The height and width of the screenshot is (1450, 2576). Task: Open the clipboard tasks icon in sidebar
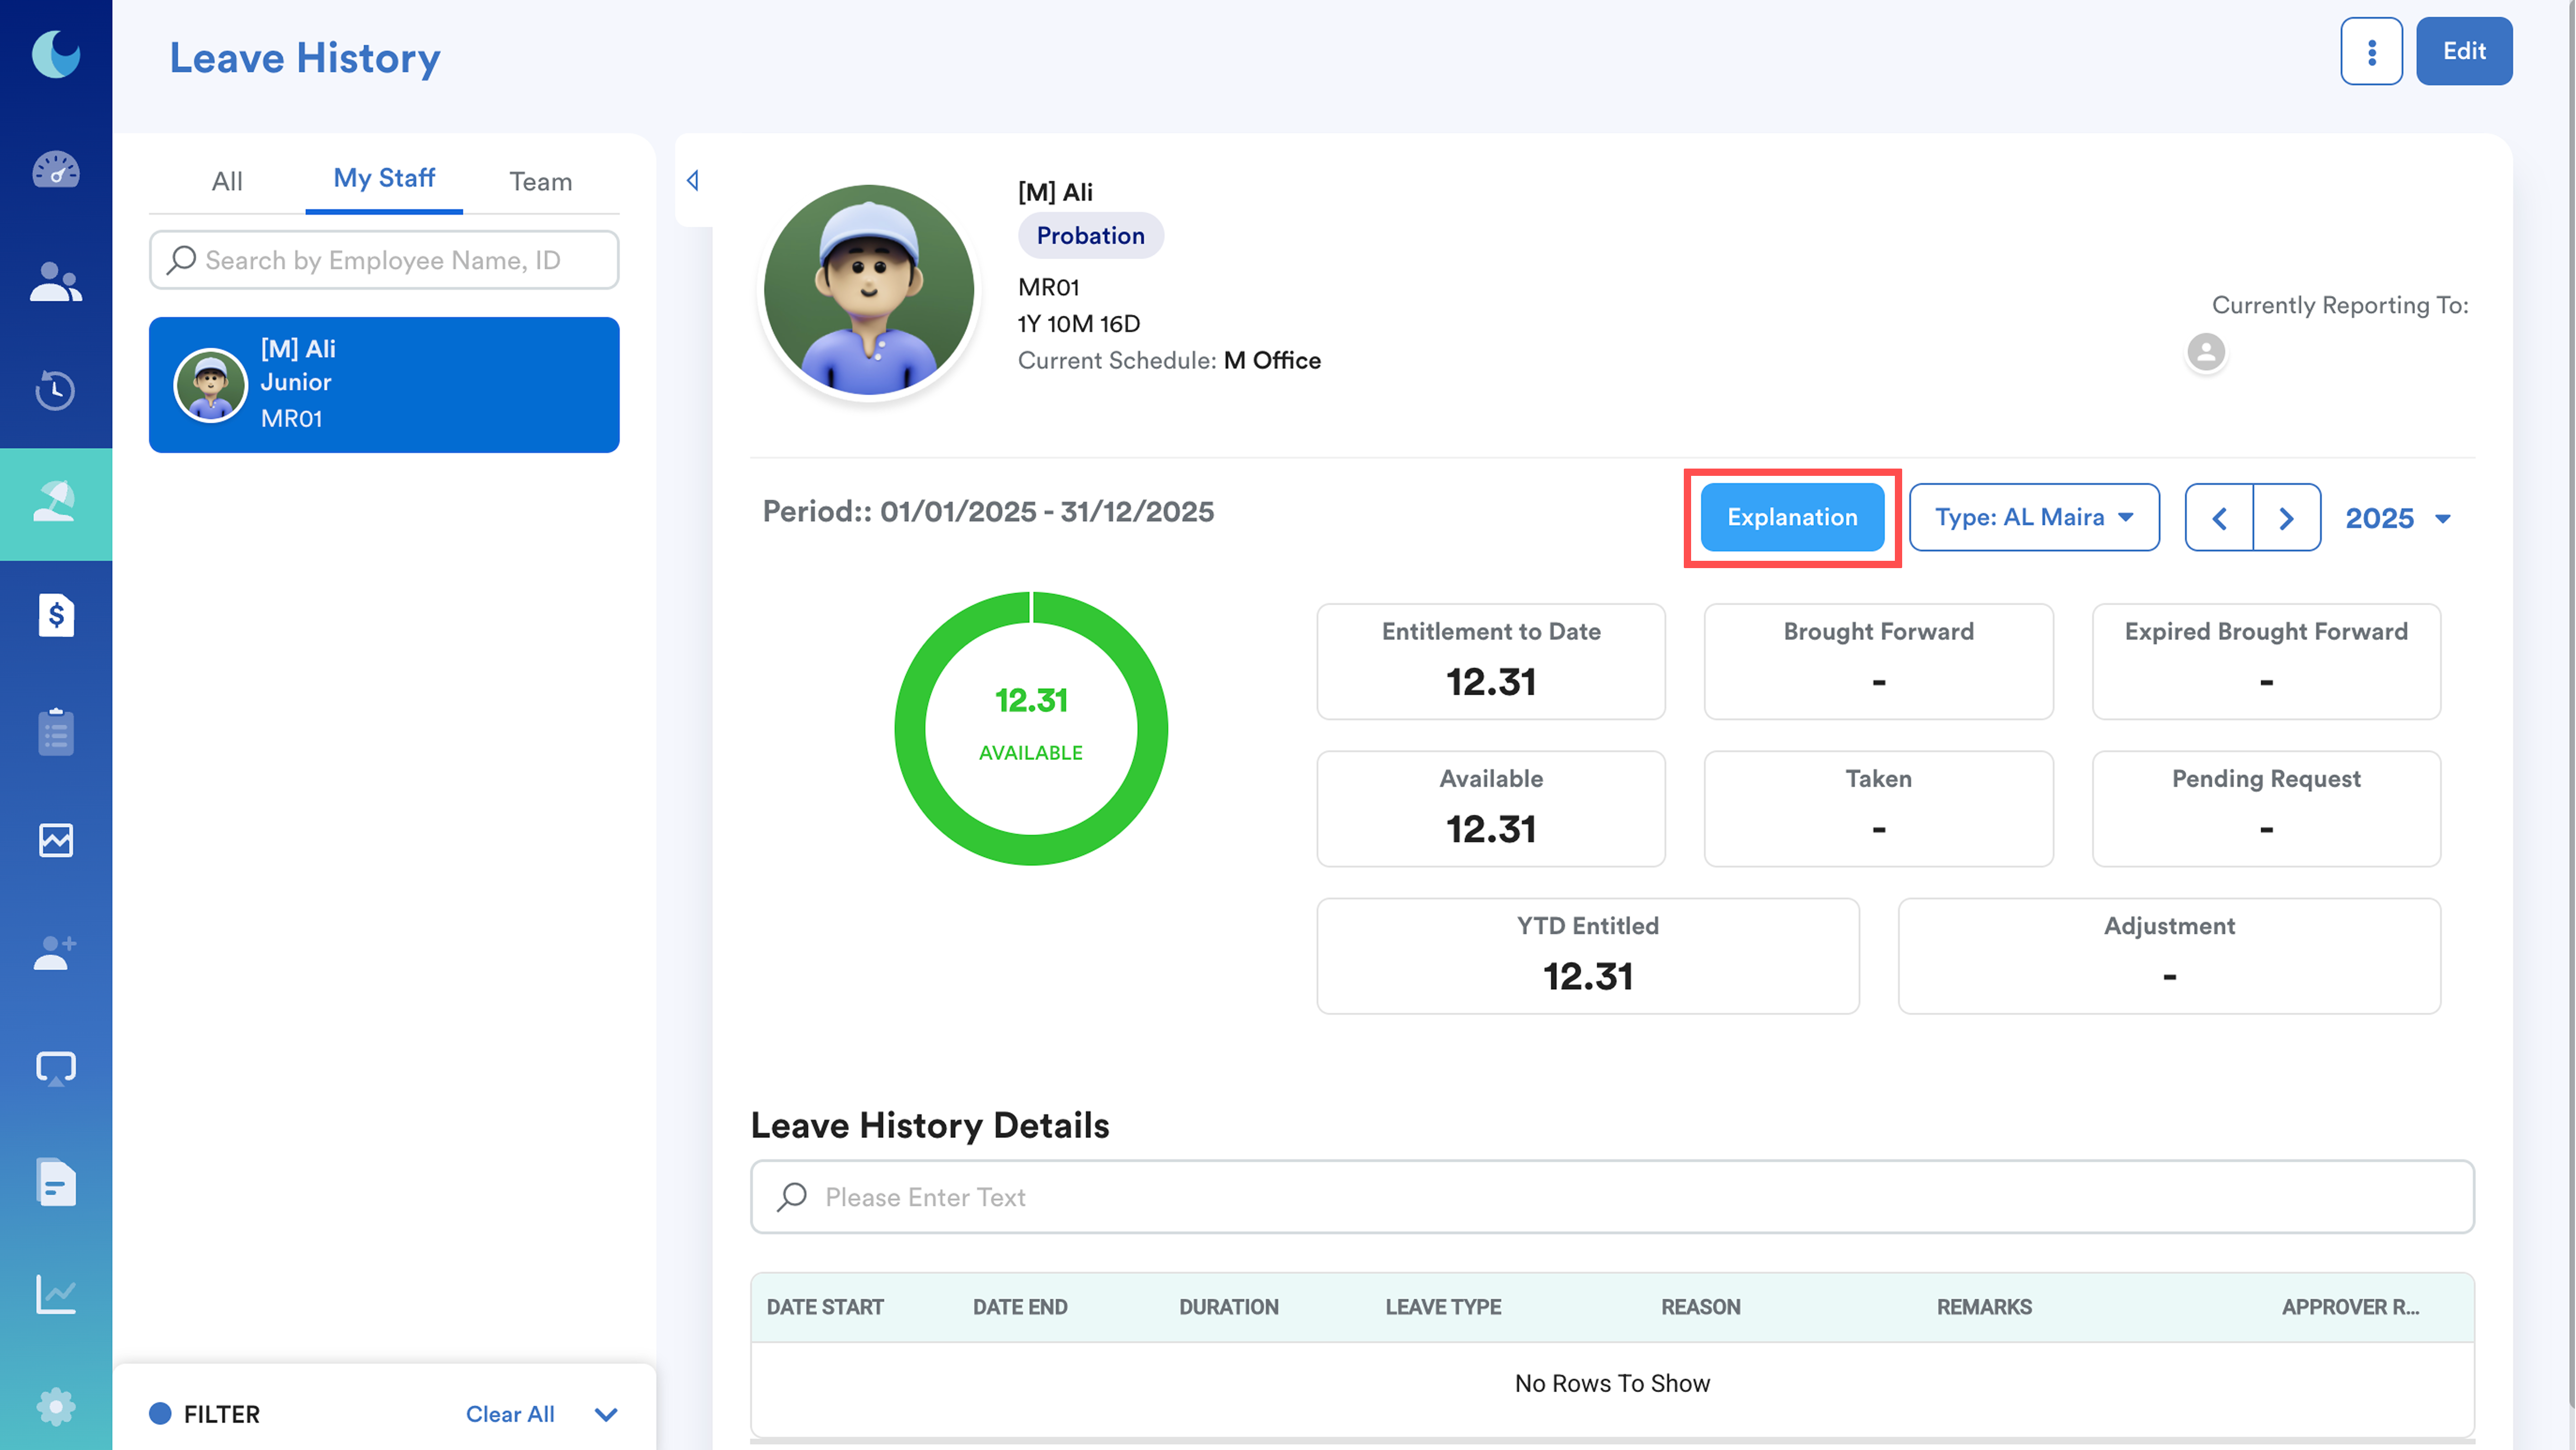[x=56, y=732]
